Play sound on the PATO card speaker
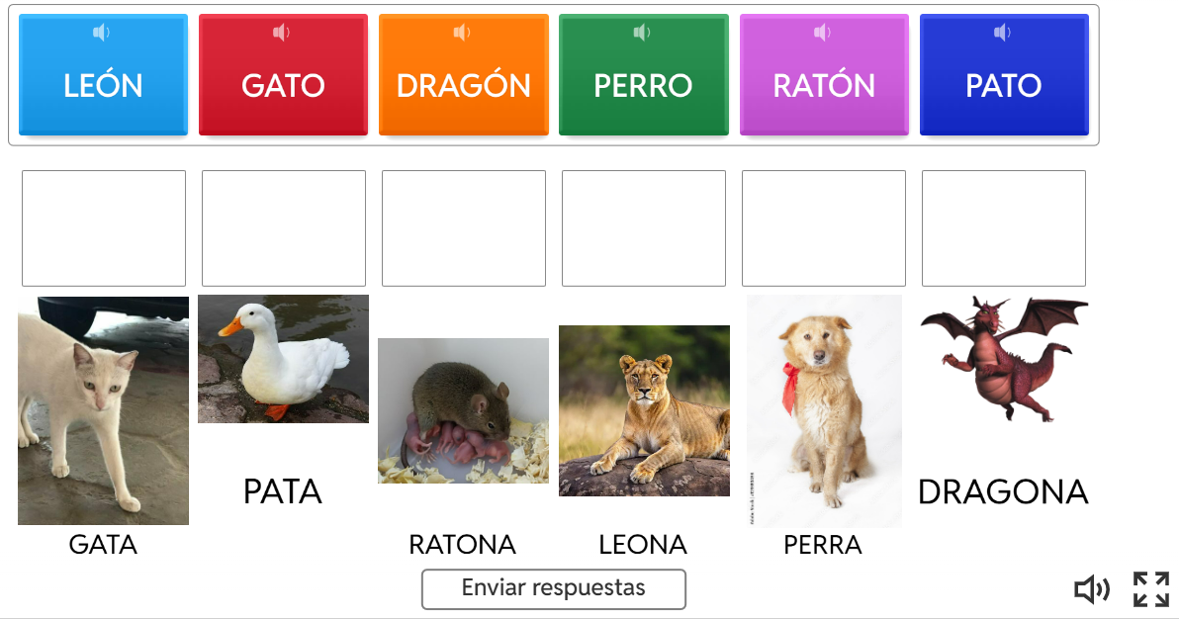 [1002, 33]
